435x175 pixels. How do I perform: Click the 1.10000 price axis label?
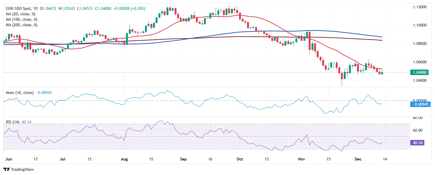[420, 25]
